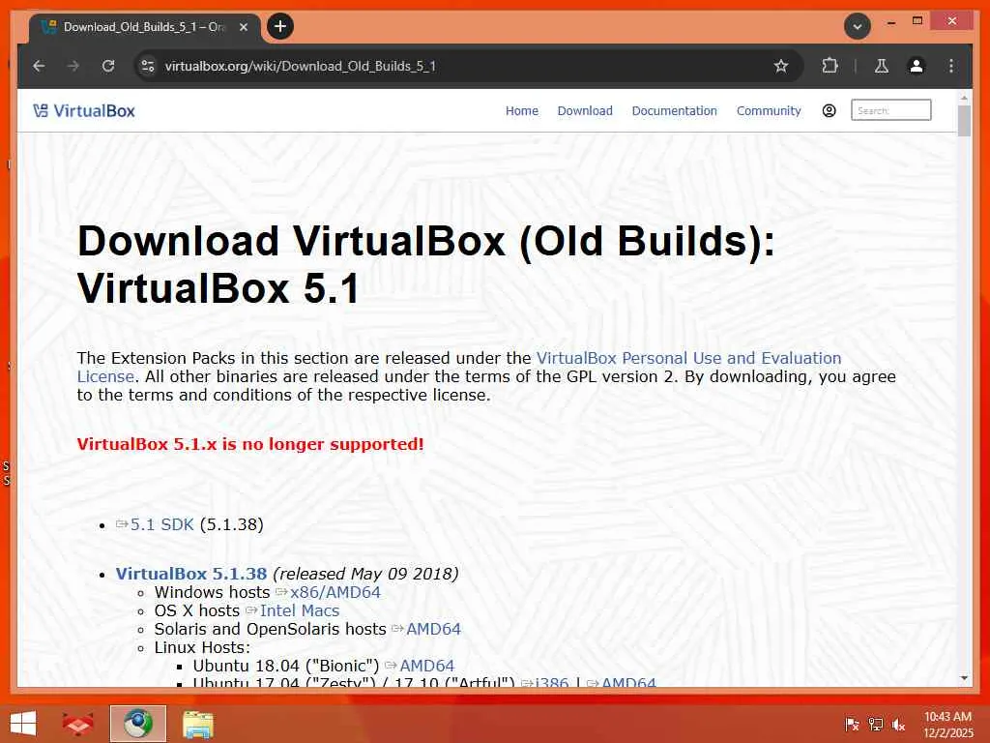The height and width of the screenshot is (743, 990).
Task: Reload the page with the refresh icon
Action: [x=108, y=66]
